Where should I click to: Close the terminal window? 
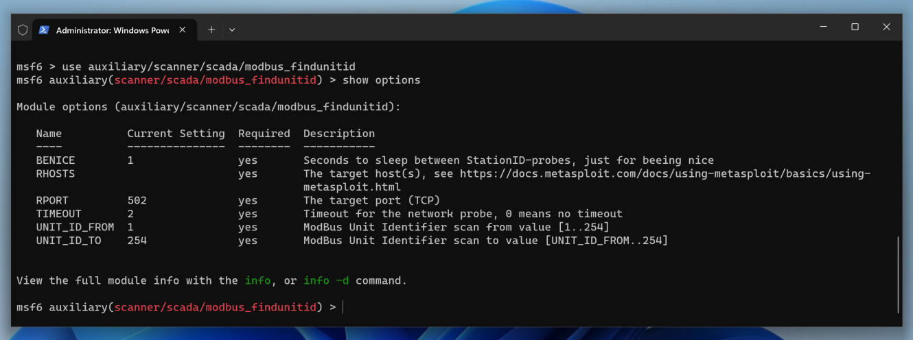pyautogui.click(x=886, y=27)
